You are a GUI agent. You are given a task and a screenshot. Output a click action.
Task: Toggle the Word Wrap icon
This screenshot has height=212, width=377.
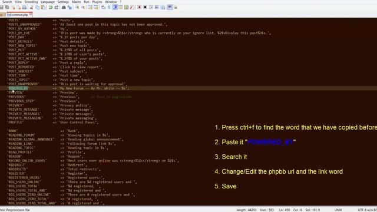(x=104, y=8)
